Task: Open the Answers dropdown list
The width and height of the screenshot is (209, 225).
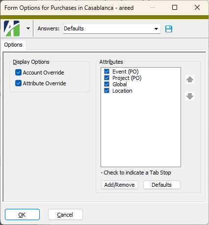Action: pos(156,29)
